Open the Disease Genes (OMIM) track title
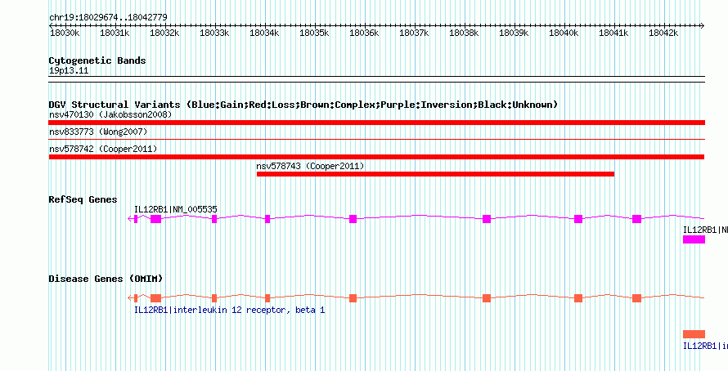 click(106, 279)
